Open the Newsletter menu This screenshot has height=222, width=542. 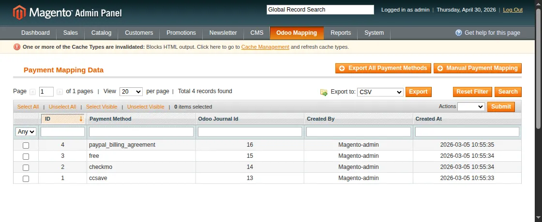[x=223, y=33]
